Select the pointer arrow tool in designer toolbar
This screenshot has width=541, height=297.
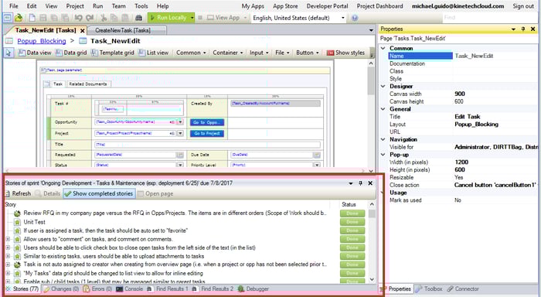[9, 53]
